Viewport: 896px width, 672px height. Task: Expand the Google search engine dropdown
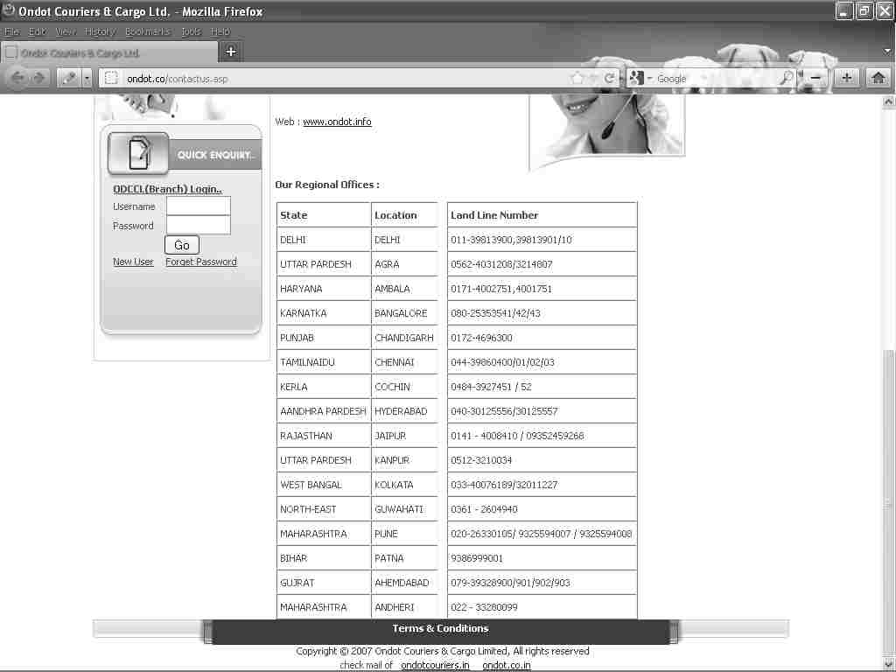point(649,79)
